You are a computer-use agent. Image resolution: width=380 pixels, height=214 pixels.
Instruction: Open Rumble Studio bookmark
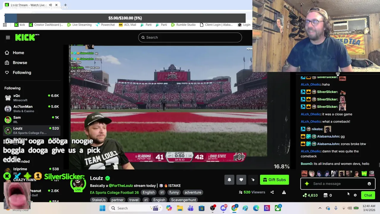(183, 25)
